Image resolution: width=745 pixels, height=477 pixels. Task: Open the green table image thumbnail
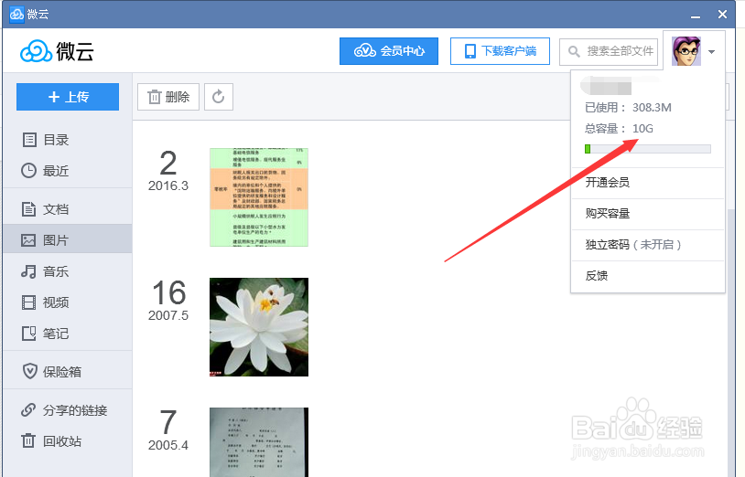[x=259, y=197]
